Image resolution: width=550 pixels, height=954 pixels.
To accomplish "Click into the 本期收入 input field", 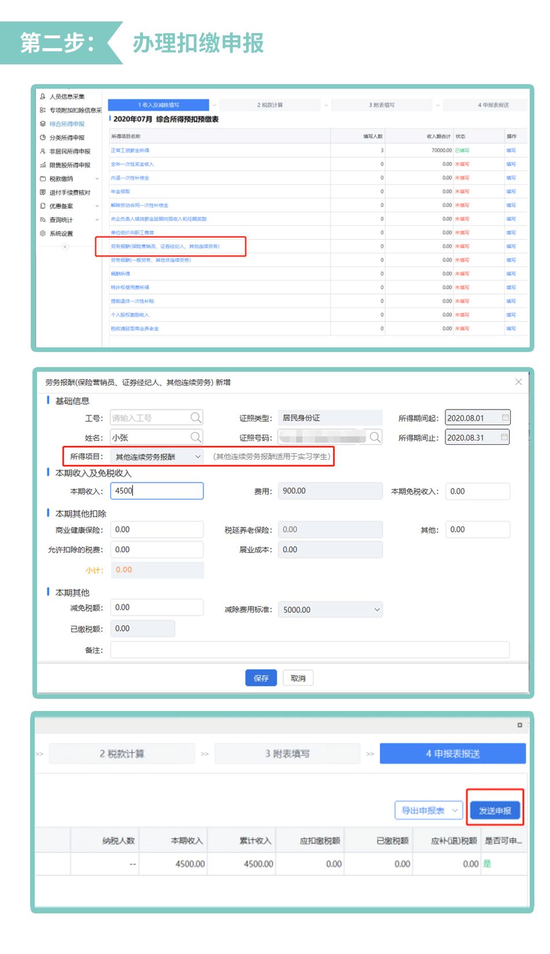I will (x=157, y=491).
